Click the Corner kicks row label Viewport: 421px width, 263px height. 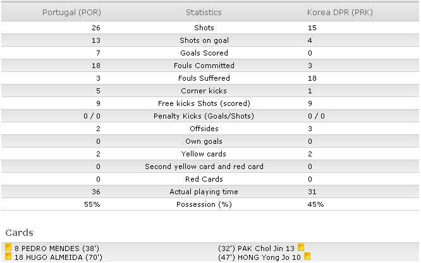[x=204, y=91]
